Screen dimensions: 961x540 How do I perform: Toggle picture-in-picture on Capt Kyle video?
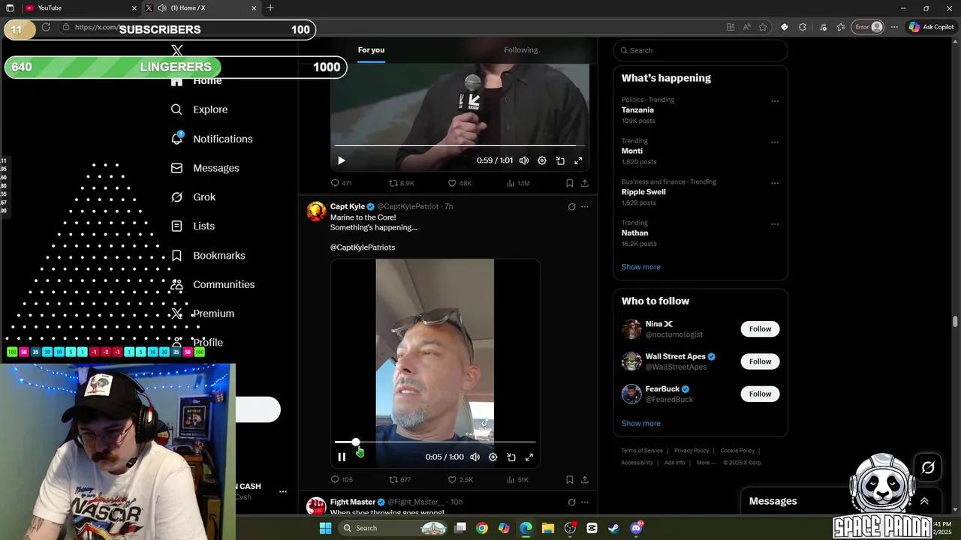click(x=511, y=457)
